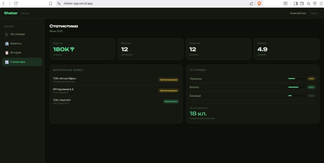Image resolution: width=324 pixels, height=163 pixels.
Task: Click the browser forward arrow
Action: (10, 3)
